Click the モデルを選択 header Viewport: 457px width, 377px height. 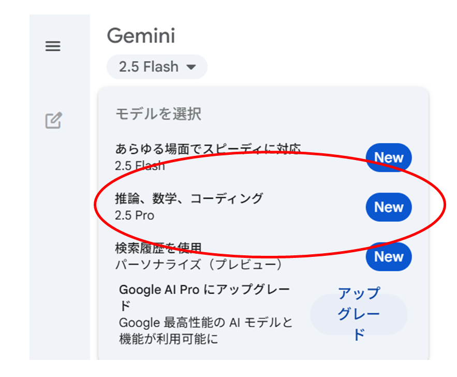(x=158, y=113)
